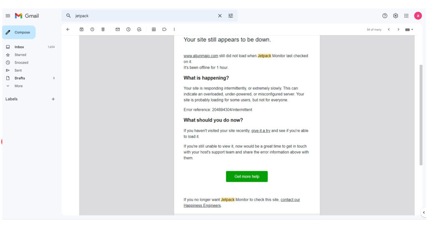Image resolution: width=427 pixels, height=237 pixels.
Task: Show search options filter icon
Action: coord(231,16)
